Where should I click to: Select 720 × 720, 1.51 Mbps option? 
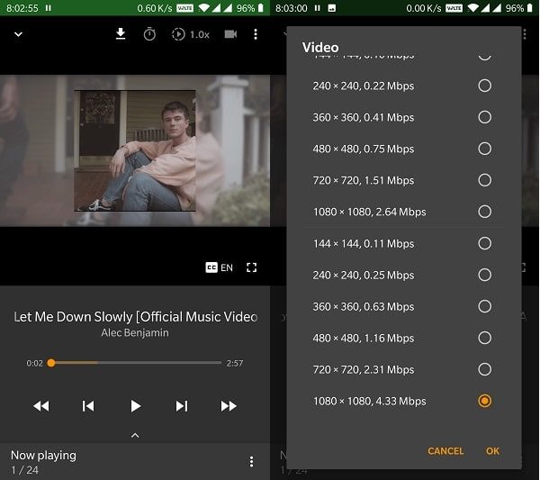pos(403,180)
